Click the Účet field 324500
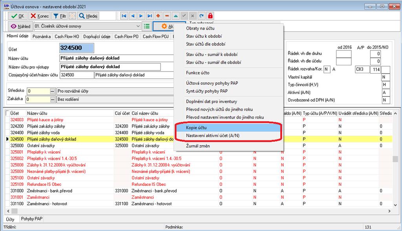This screenshot has width=402, height=231. (x=77, y=48)
